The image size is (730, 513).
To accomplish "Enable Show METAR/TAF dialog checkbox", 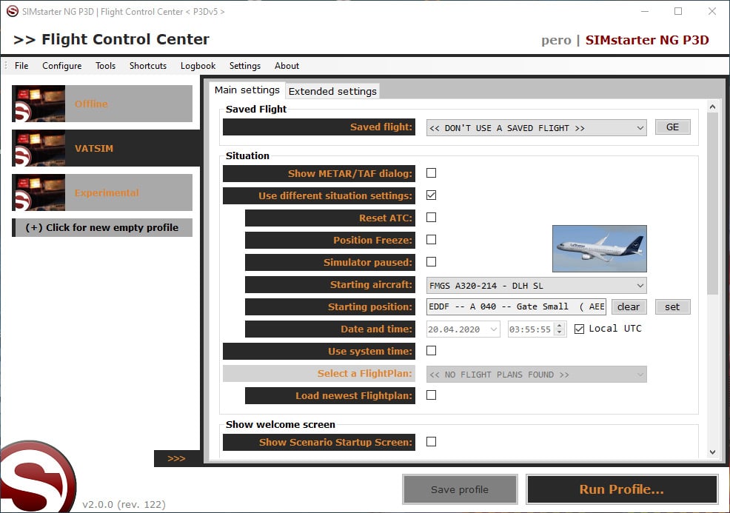I will 431,173.
